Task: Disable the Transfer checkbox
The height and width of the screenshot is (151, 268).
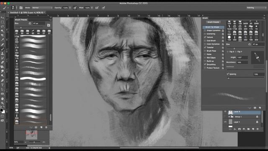Action: 205,47
